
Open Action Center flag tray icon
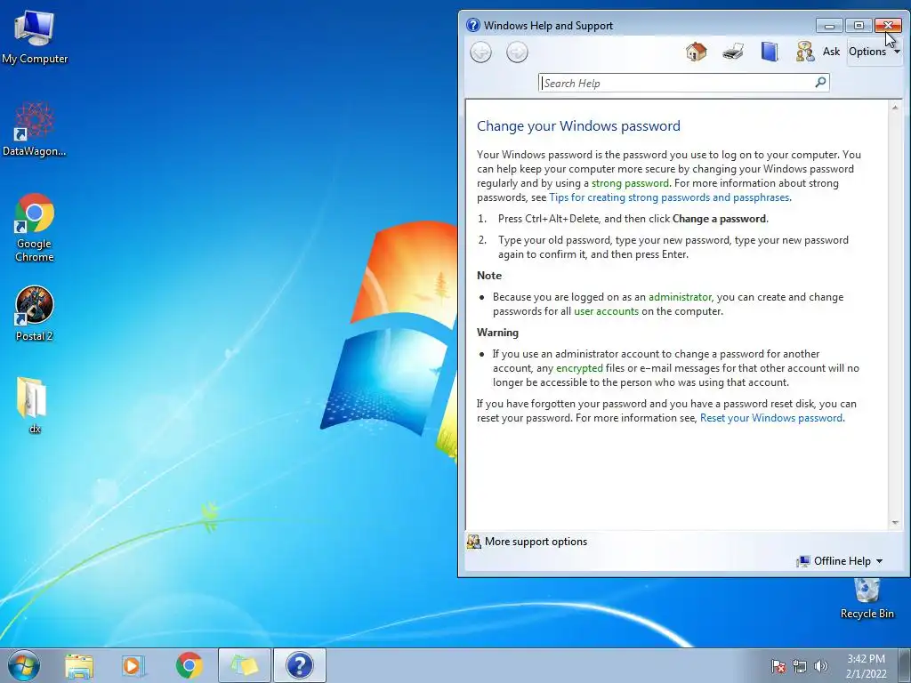(x=778, y=666)
